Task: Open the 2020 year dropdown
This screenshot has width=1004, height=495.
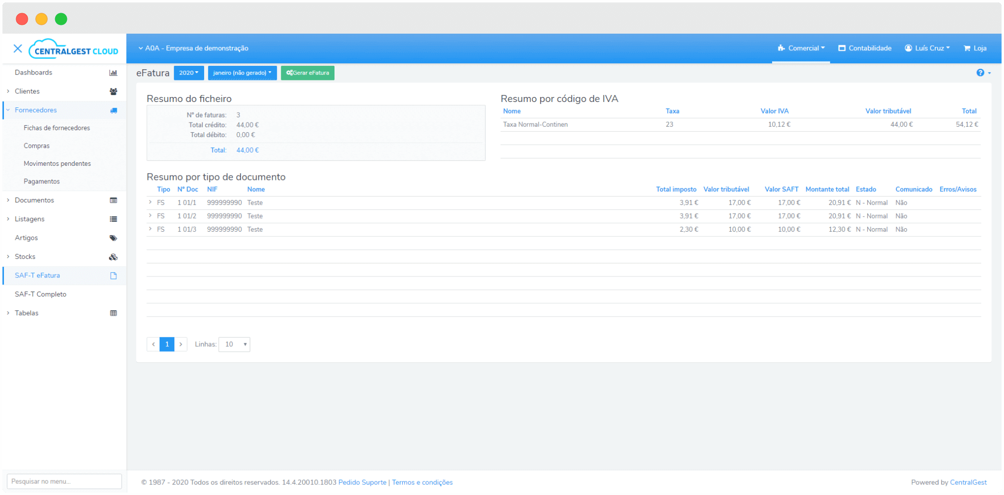Action: [188, 73]
